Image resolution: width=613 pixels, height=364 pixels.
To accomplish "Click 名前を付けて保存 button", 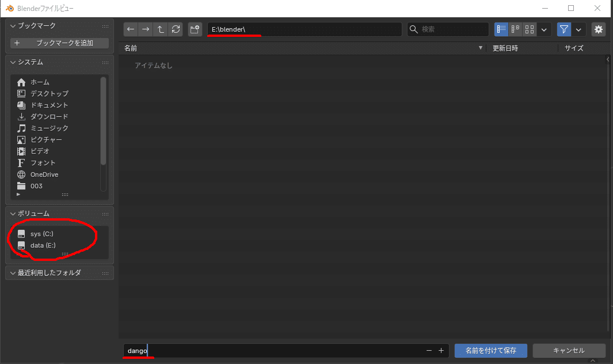I will pyautogui.click(x=491, y=351).
